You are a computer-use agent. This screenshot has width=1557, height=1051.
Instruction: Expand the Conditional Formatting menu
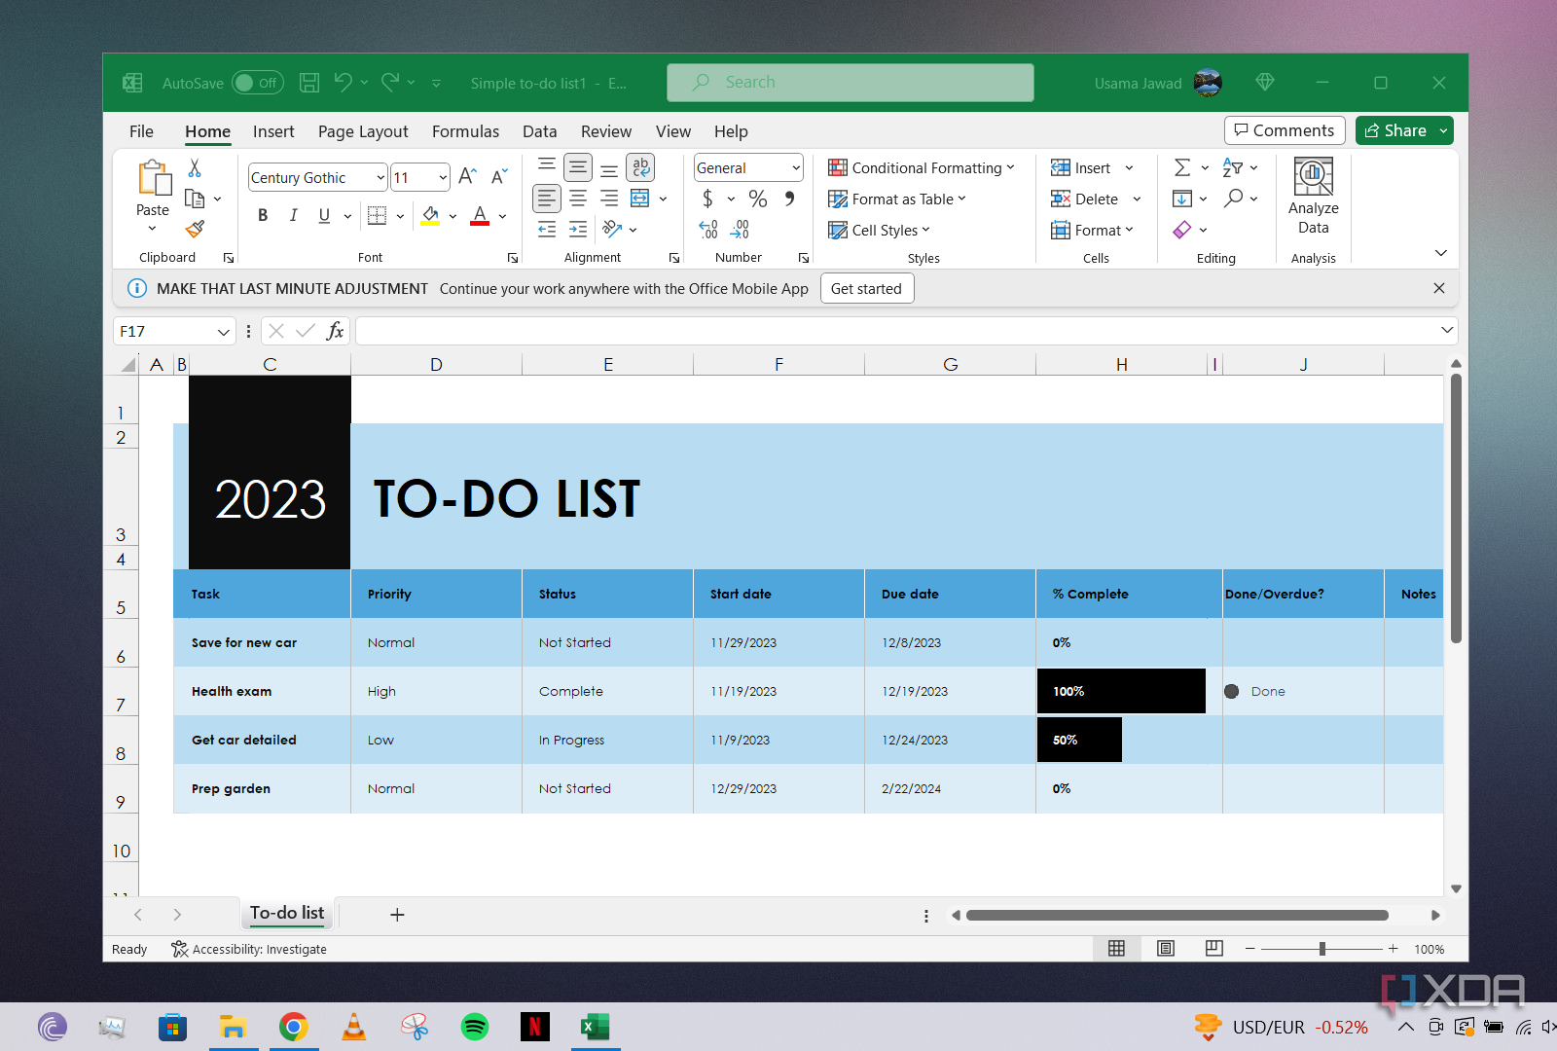pyautogui.click(x=921, y=168)
